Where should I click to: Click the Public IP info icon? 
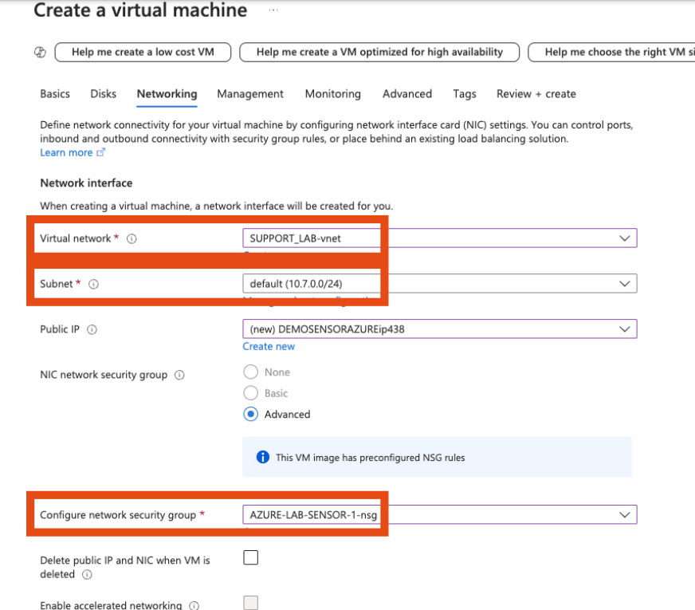point(92,329)
